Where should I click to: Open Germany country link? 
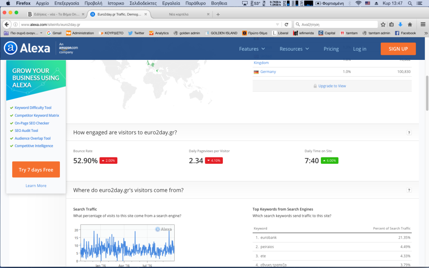pos(268,72)
